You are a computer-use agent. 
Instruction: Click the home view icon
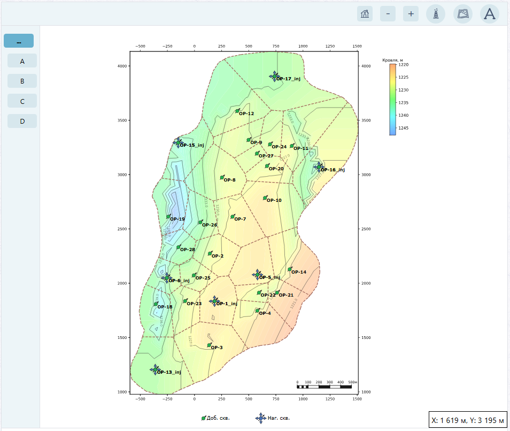(x=365, y=14)
